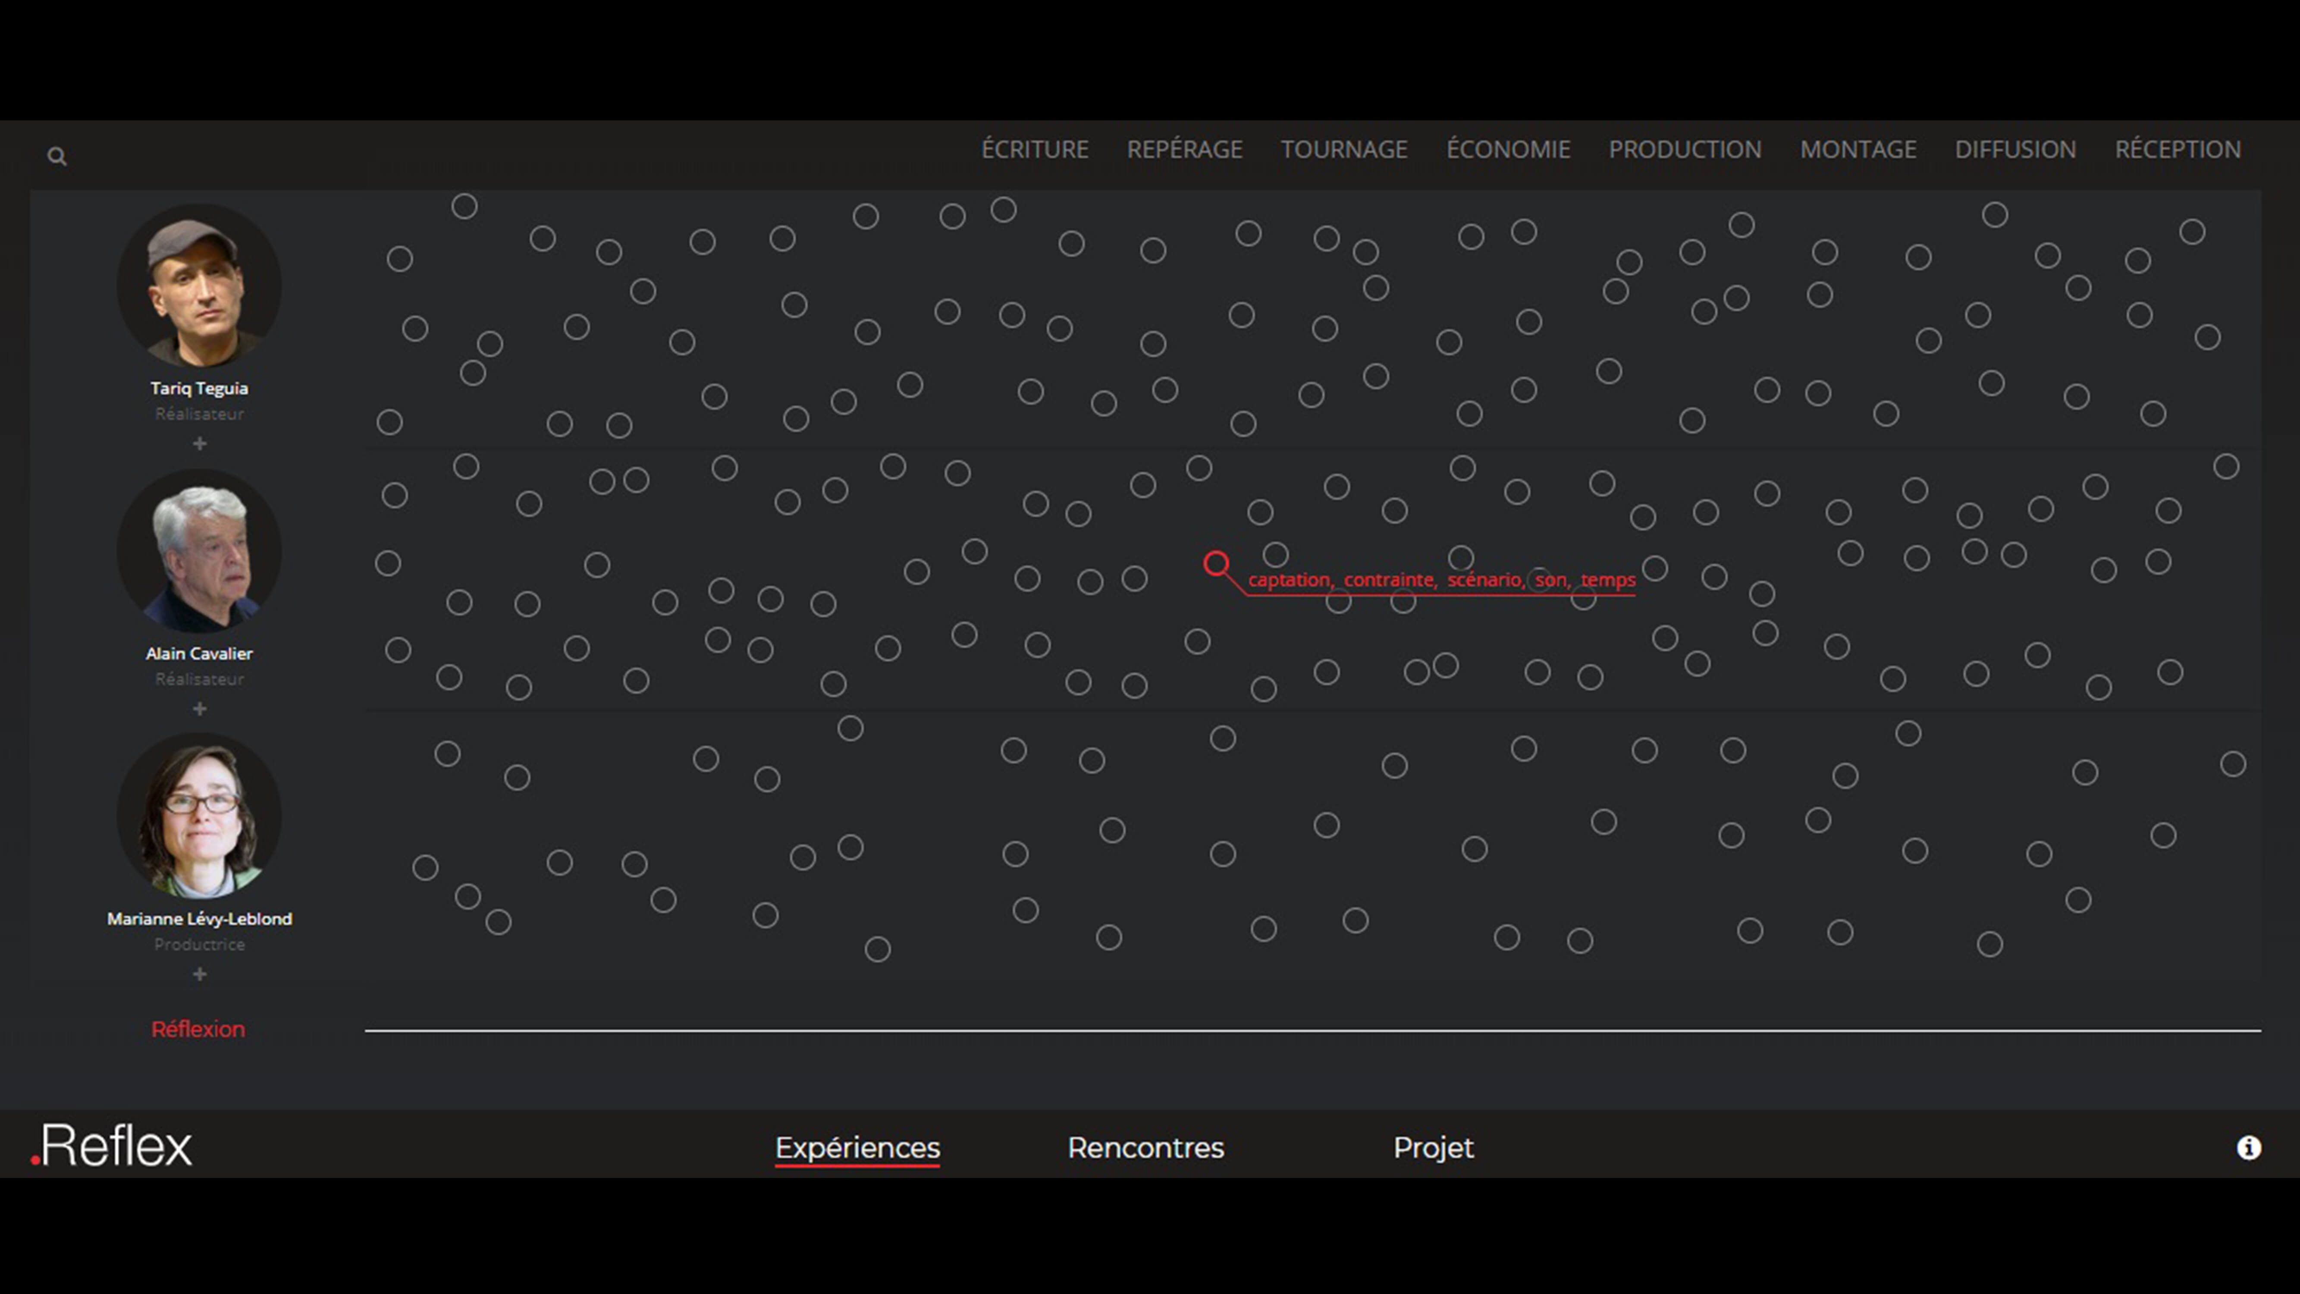Select the DIFFUSION category

[2015, 149]
